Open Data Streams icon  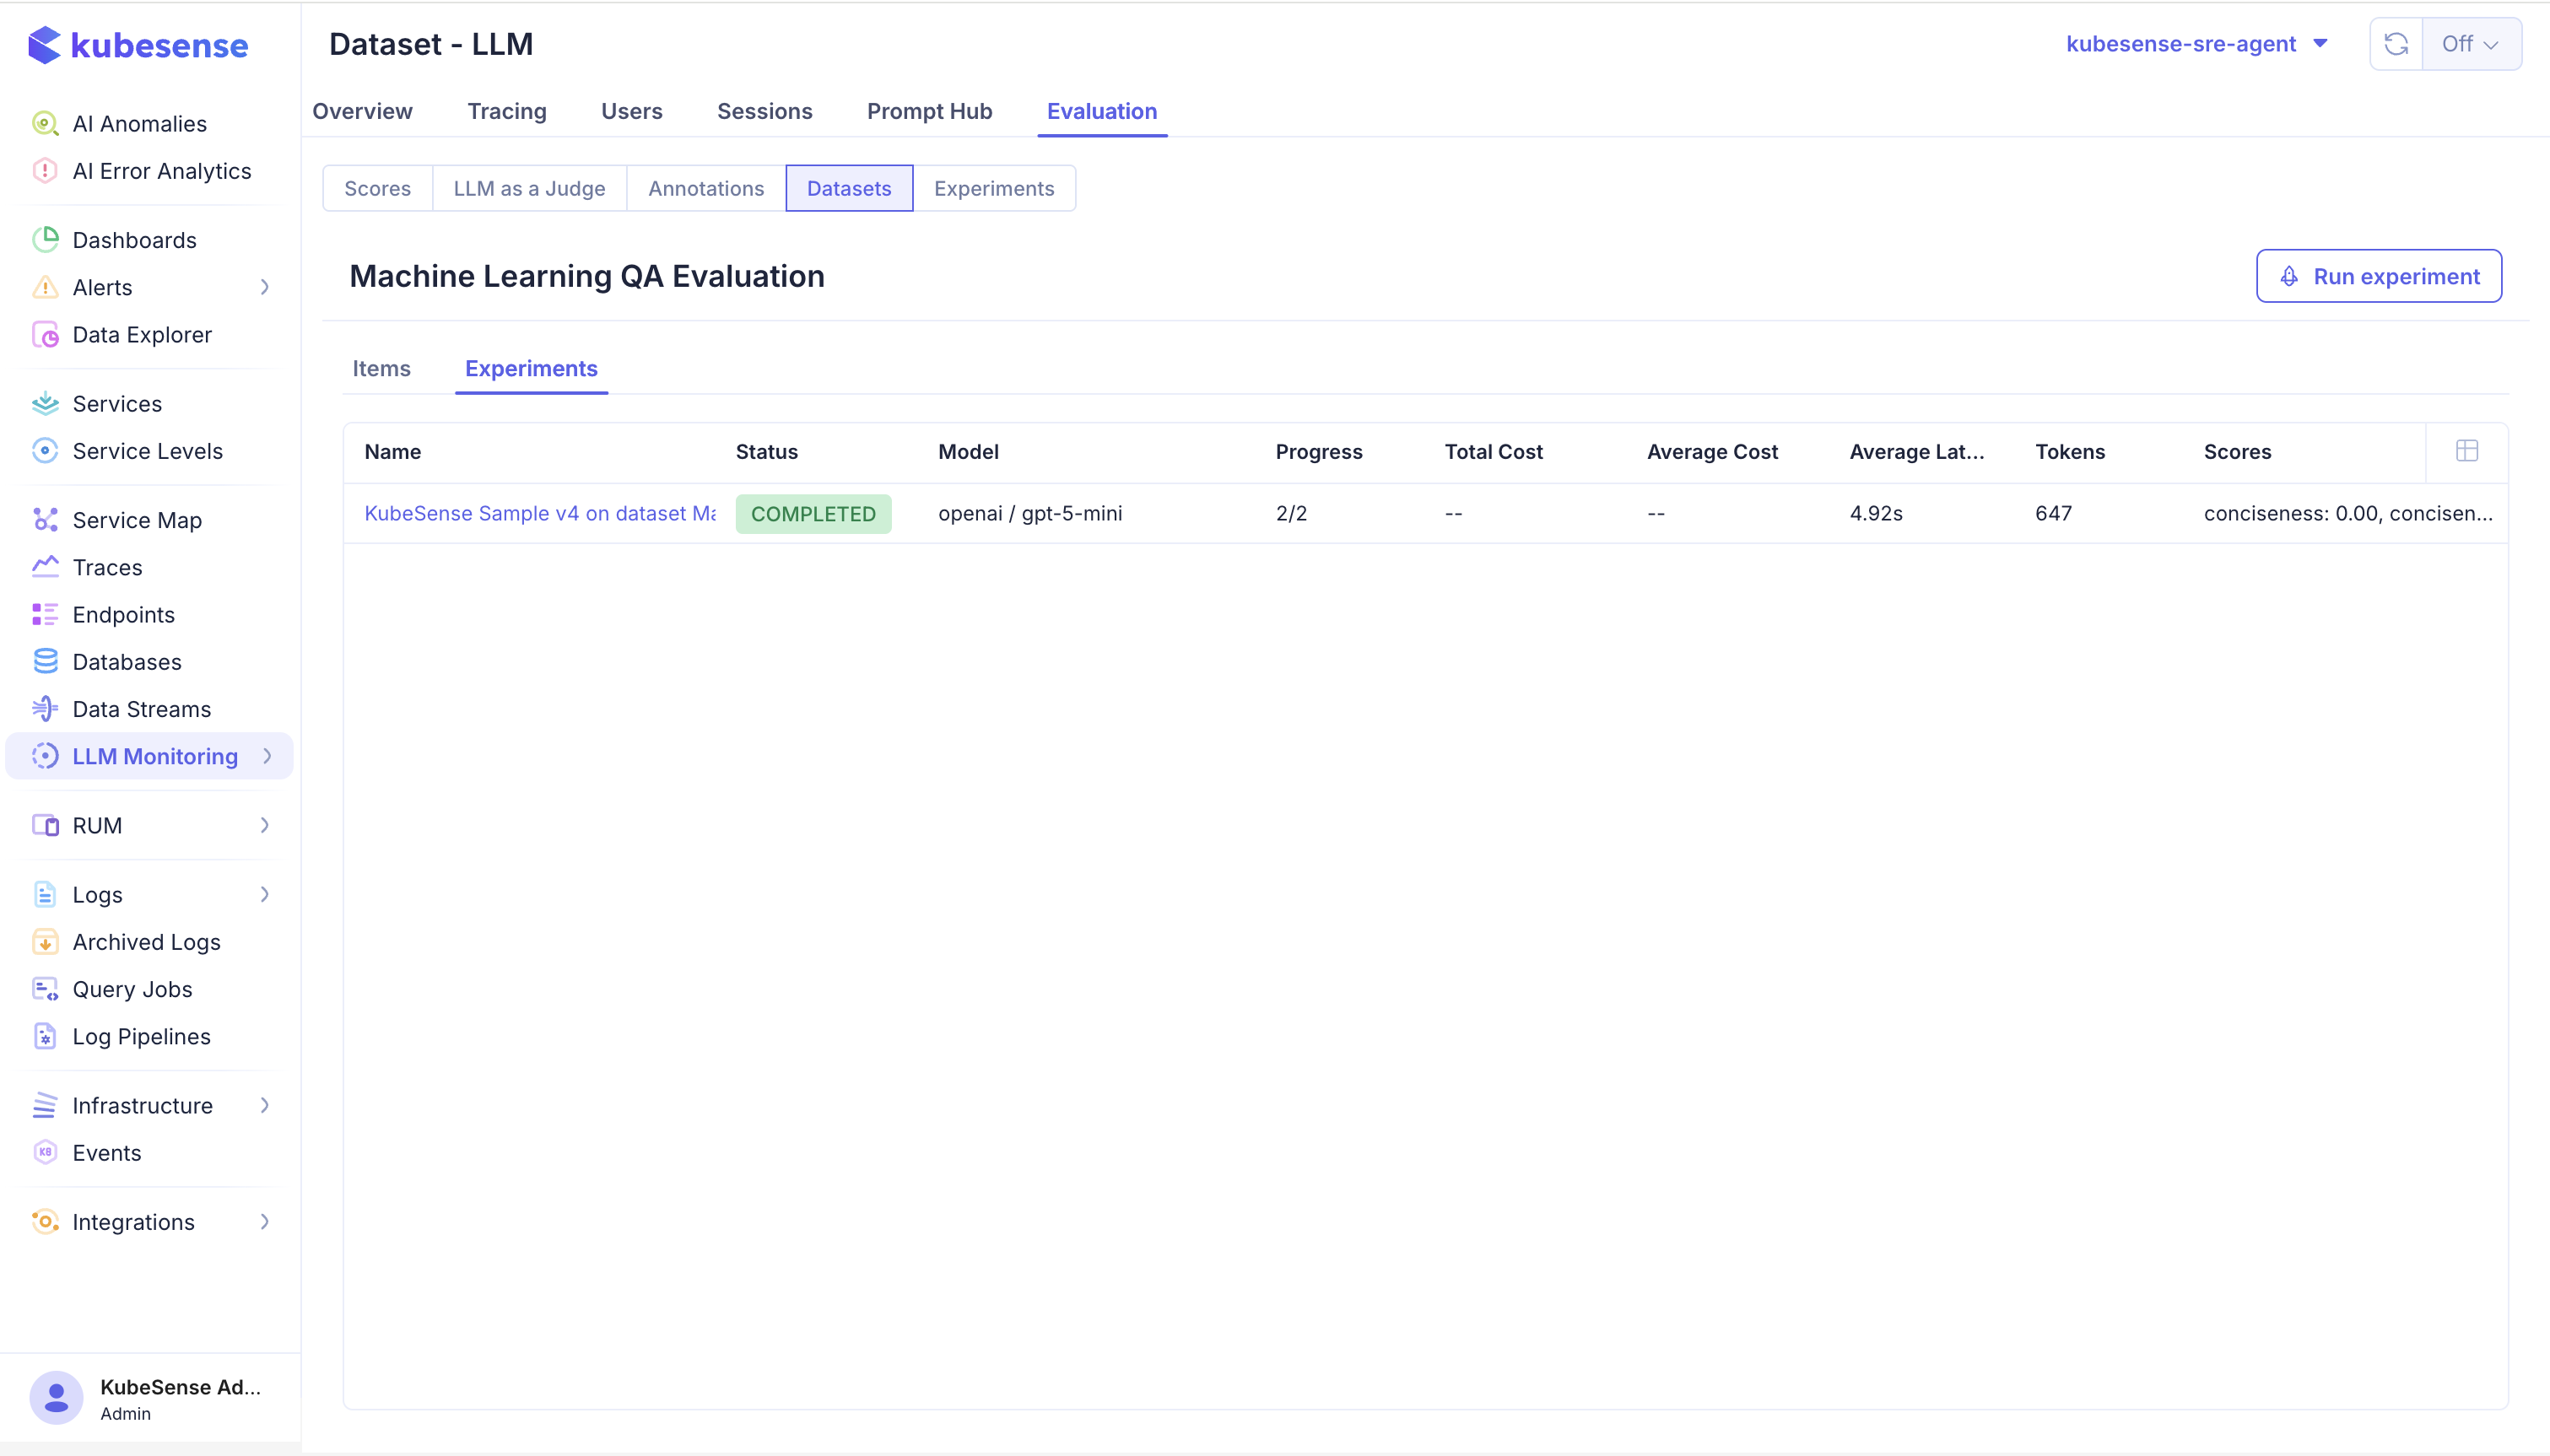pos(45,709)
